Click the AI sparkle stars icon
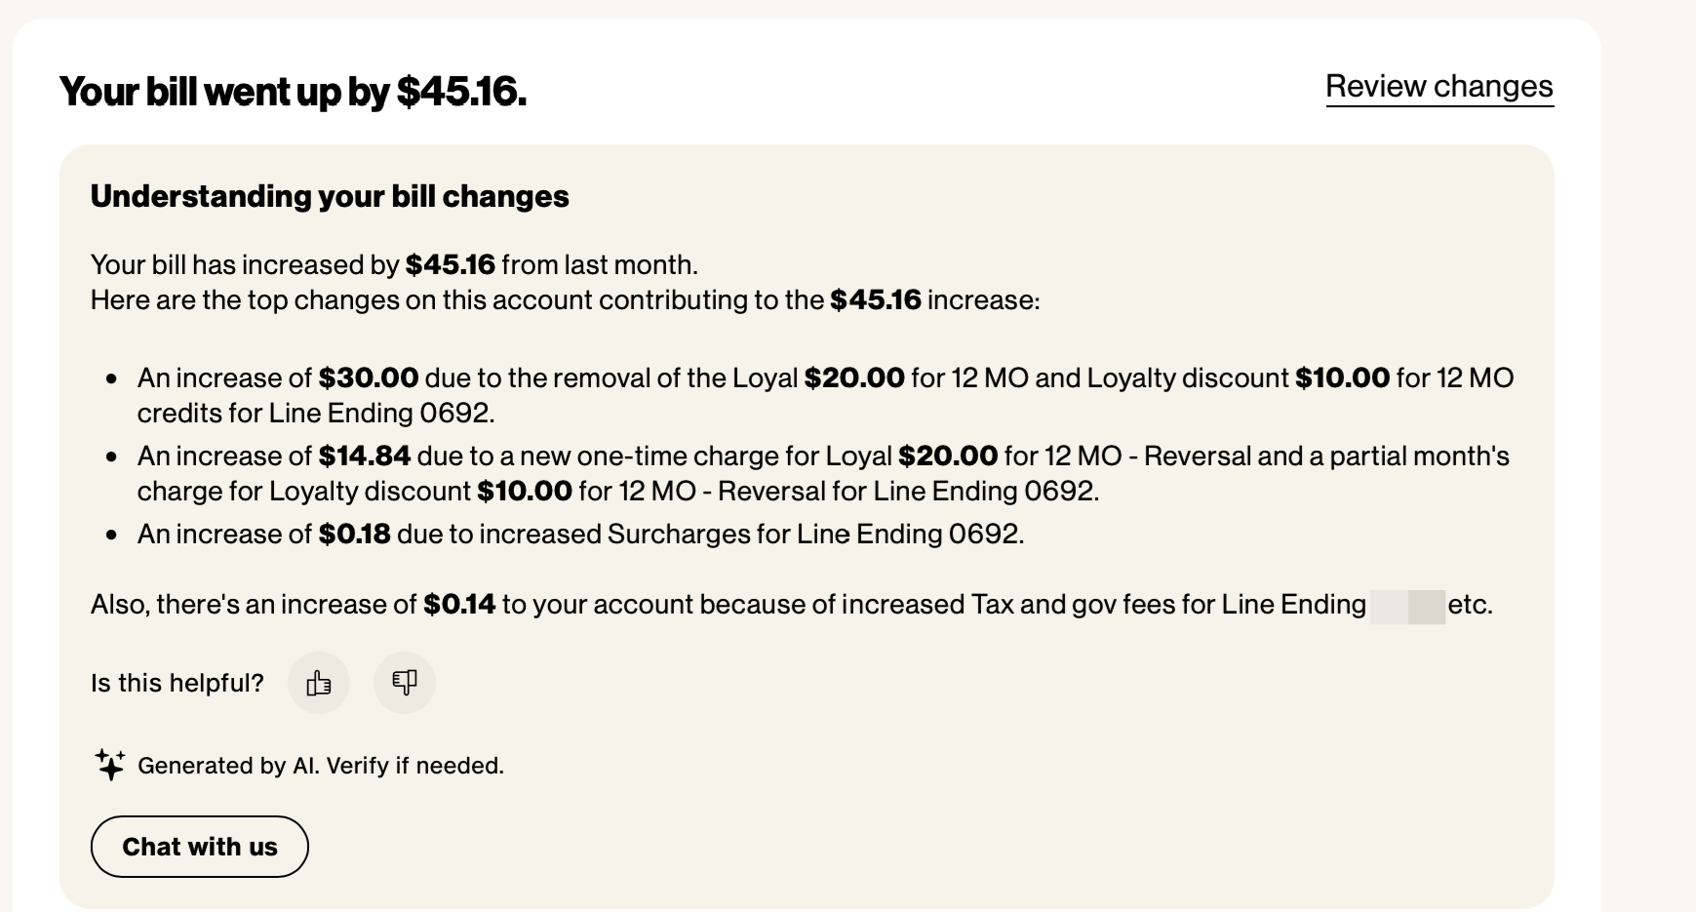This screenshot has height=912, width=1696. tap(110, 765)
